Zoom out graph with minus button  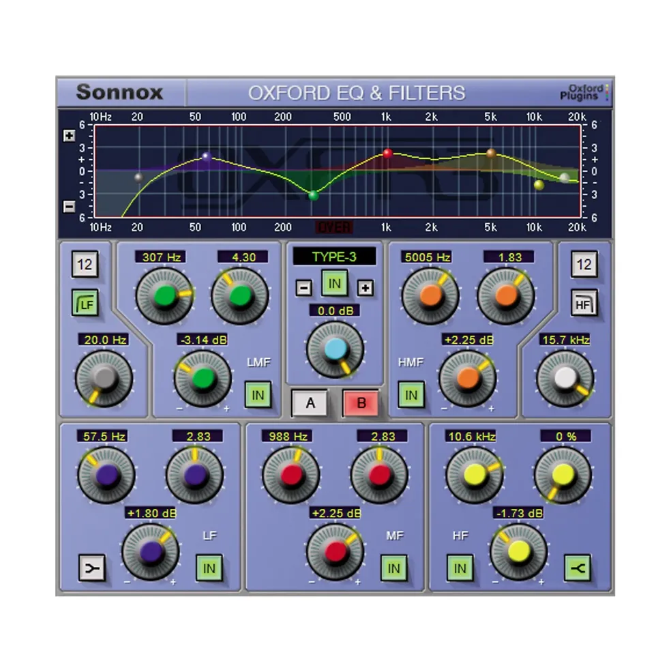tap(69, 207)
